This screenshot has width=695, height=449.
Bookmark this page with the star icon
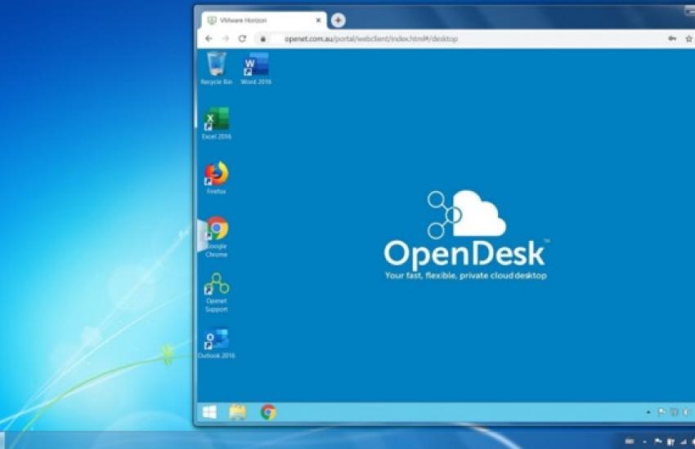pyautogui.click(x=688, y=39)
